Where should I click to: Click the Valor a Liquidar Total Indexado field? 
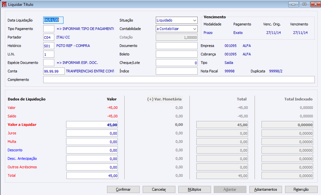point(287,125)
